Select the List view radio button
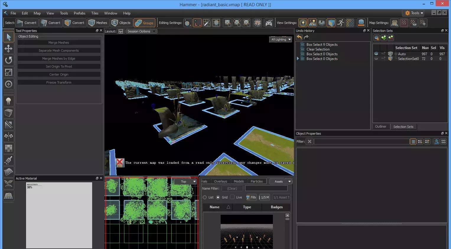 coord(205,197)
